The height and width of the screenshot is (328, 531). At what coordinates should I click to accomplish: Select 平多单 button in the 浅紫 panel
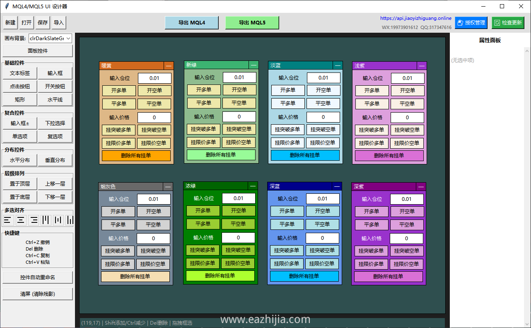372,104
